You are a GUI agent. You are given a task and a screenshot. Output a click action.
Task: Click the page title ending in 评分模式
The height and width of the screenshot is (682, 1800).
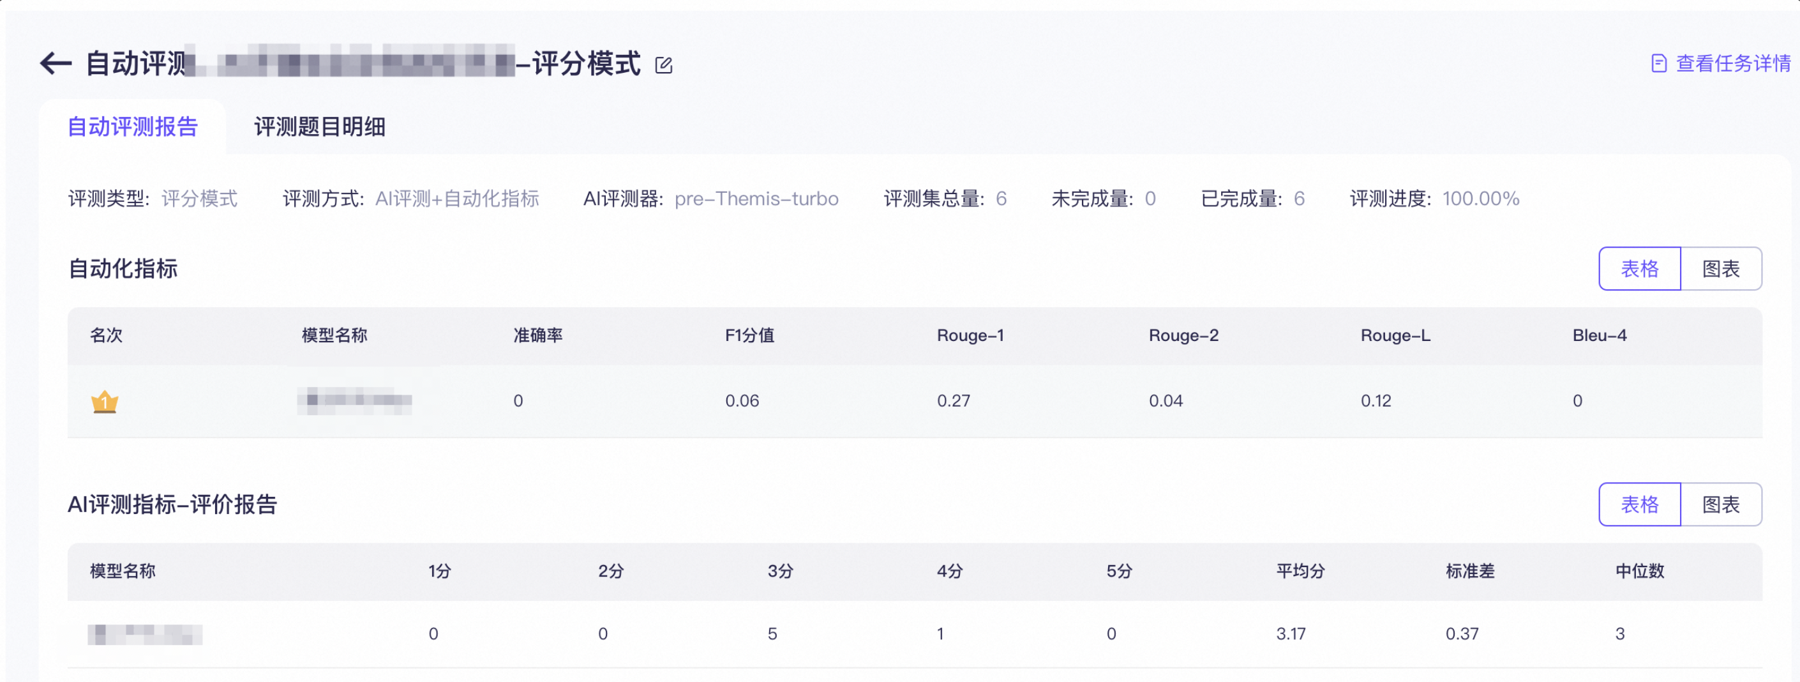click(363, 64)
